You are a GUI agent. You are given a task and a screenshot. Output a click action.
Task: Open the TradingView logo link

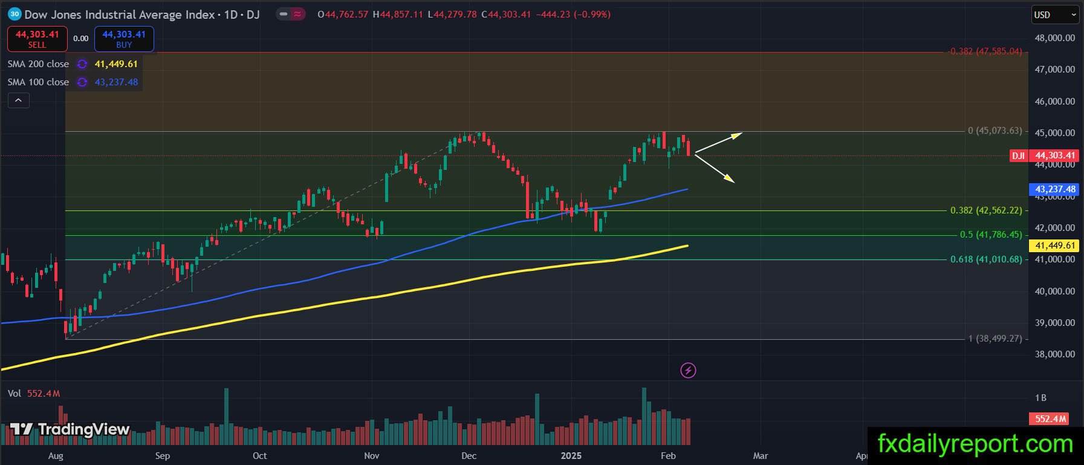click(x=70, y=429)
